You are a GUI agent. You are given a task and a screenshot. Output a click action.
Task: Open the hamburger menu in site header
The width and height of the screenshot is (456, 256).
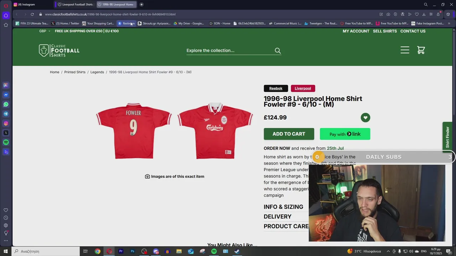pyautogui.click(x=405, y=50)
